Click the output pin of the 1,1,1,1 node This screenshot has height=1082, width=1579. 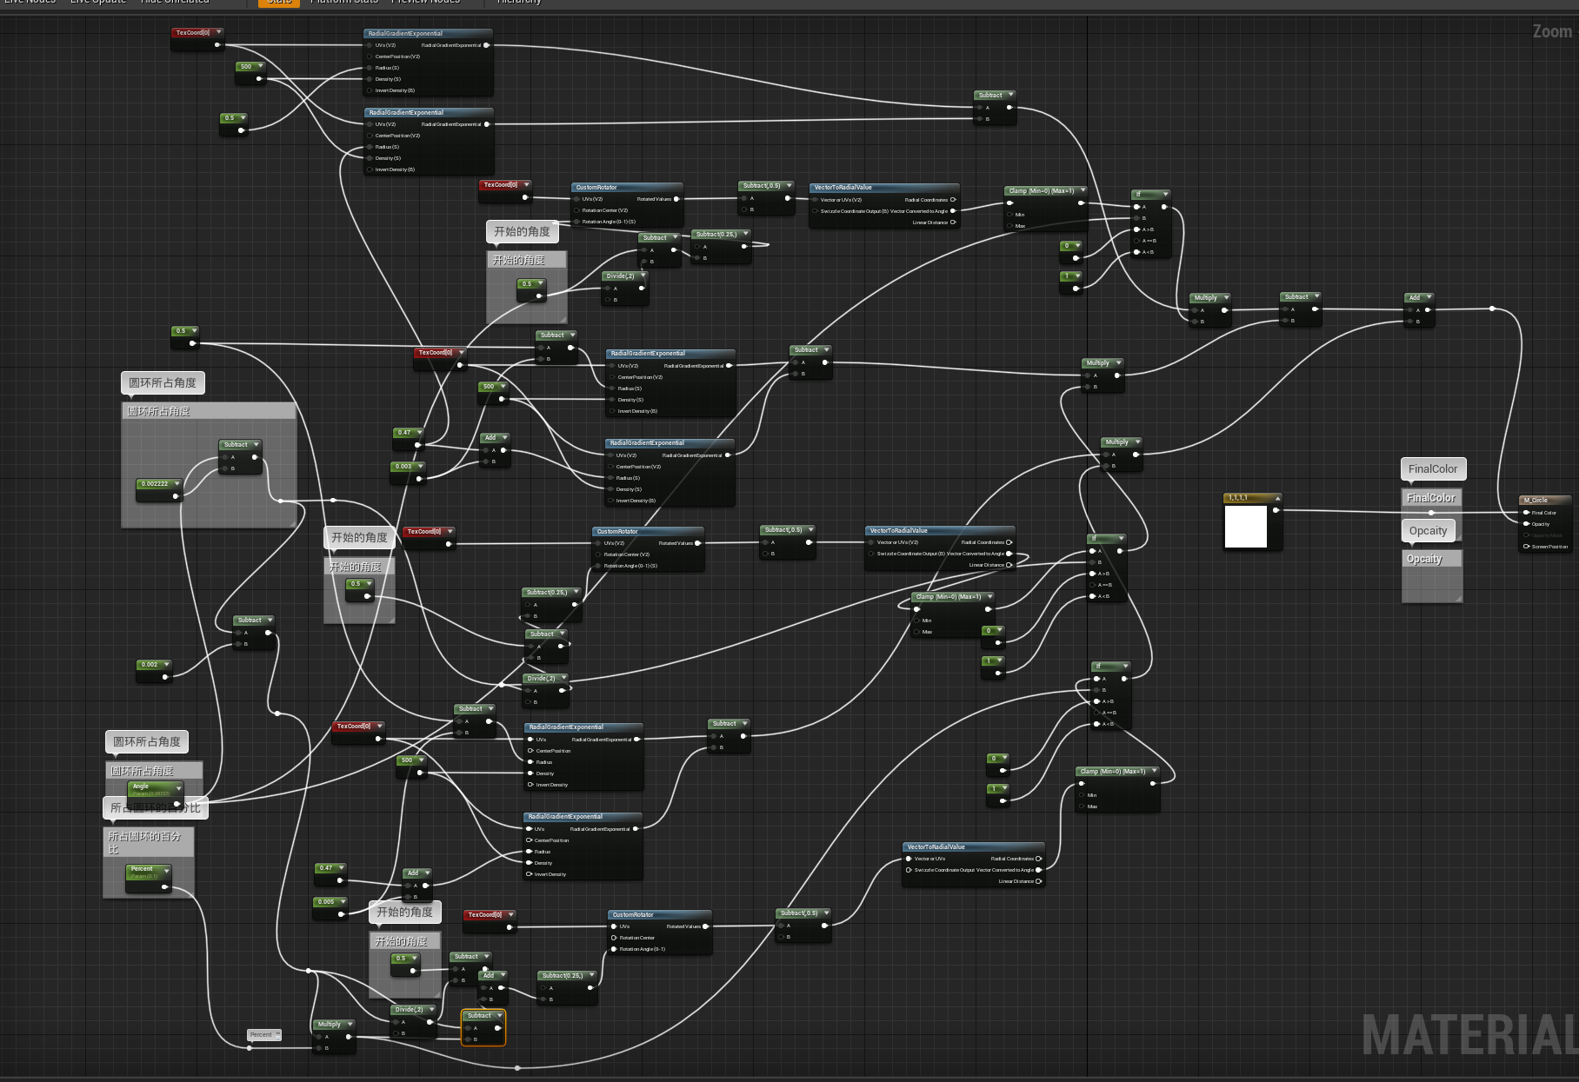tap(1276, 510)
